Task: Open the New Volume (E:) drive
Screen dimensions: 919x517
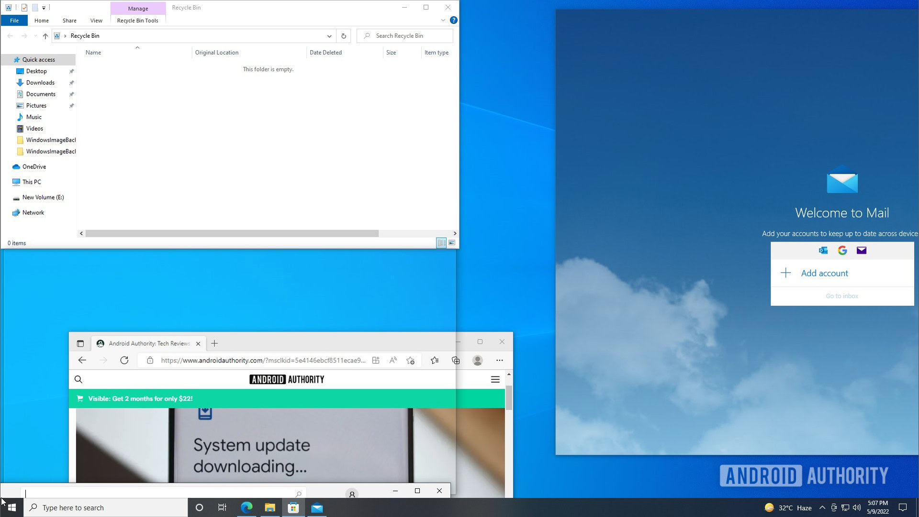Action: tap(43, 197)
